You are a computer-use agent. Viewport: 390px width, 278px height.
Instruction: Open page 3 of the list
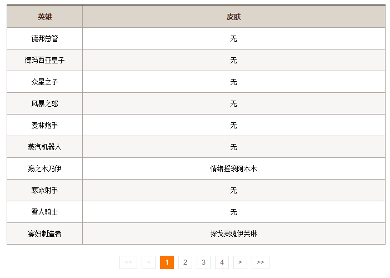[203, 262]
